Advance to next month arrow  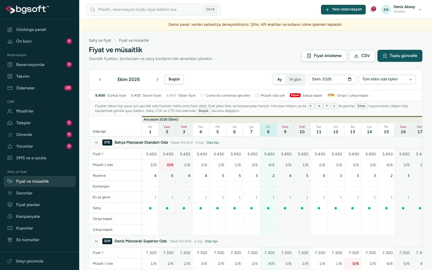(x=157, y=79)
